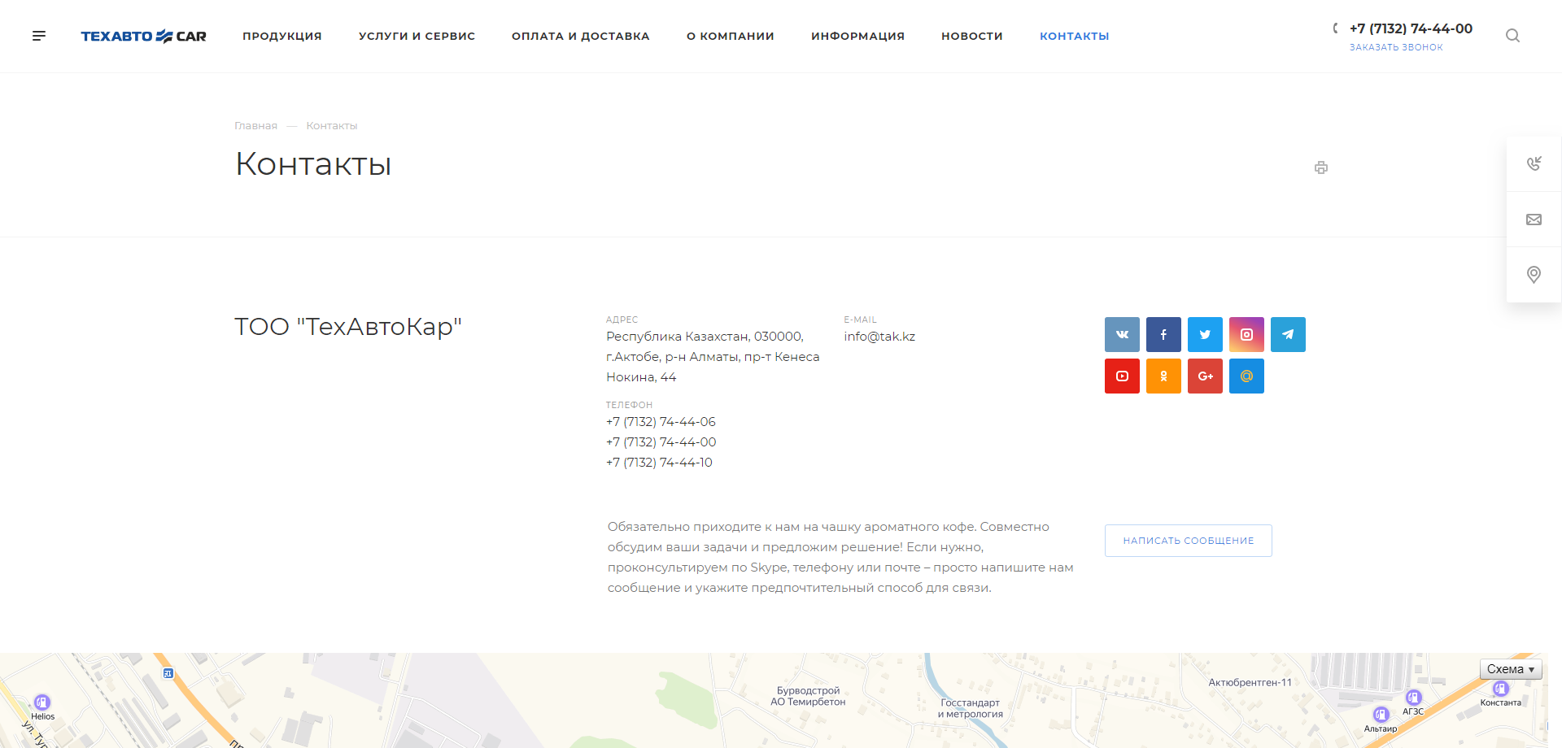Click the Главная breadcrumb link
The image size is (1562, 748).
click(255, 126)
